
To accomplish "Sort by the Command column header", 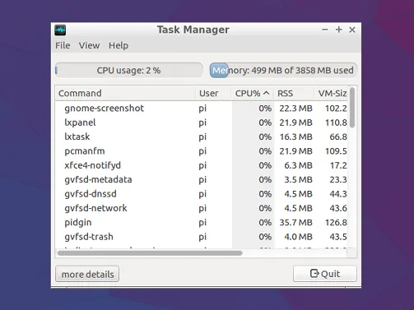I will coord(125,93).
